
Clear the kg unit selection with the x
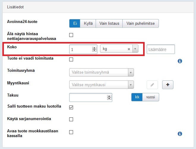click(x=129, y=49)
